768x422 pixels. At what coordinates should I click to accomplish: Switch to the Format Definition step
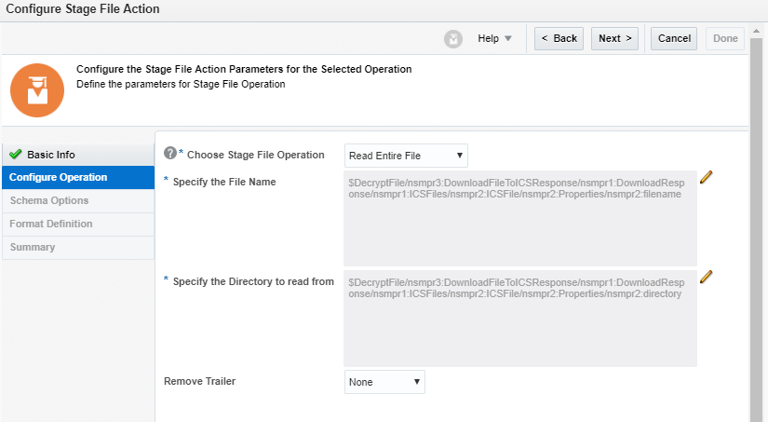[x=51, y=224]
